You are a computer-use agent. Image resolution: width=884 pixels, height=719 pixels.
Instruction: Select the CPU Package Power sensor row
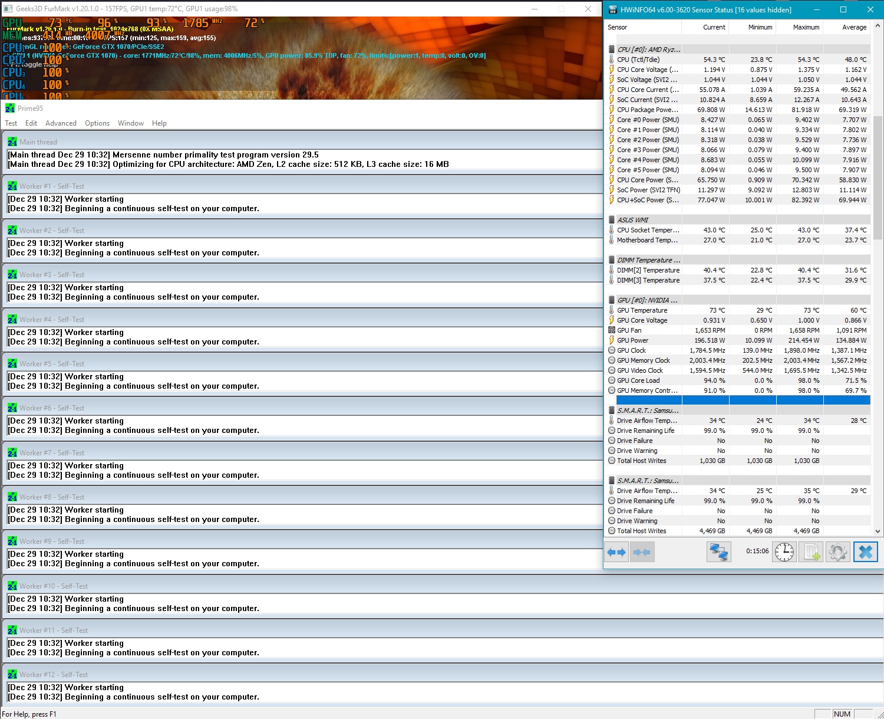[x=738, y=110]
